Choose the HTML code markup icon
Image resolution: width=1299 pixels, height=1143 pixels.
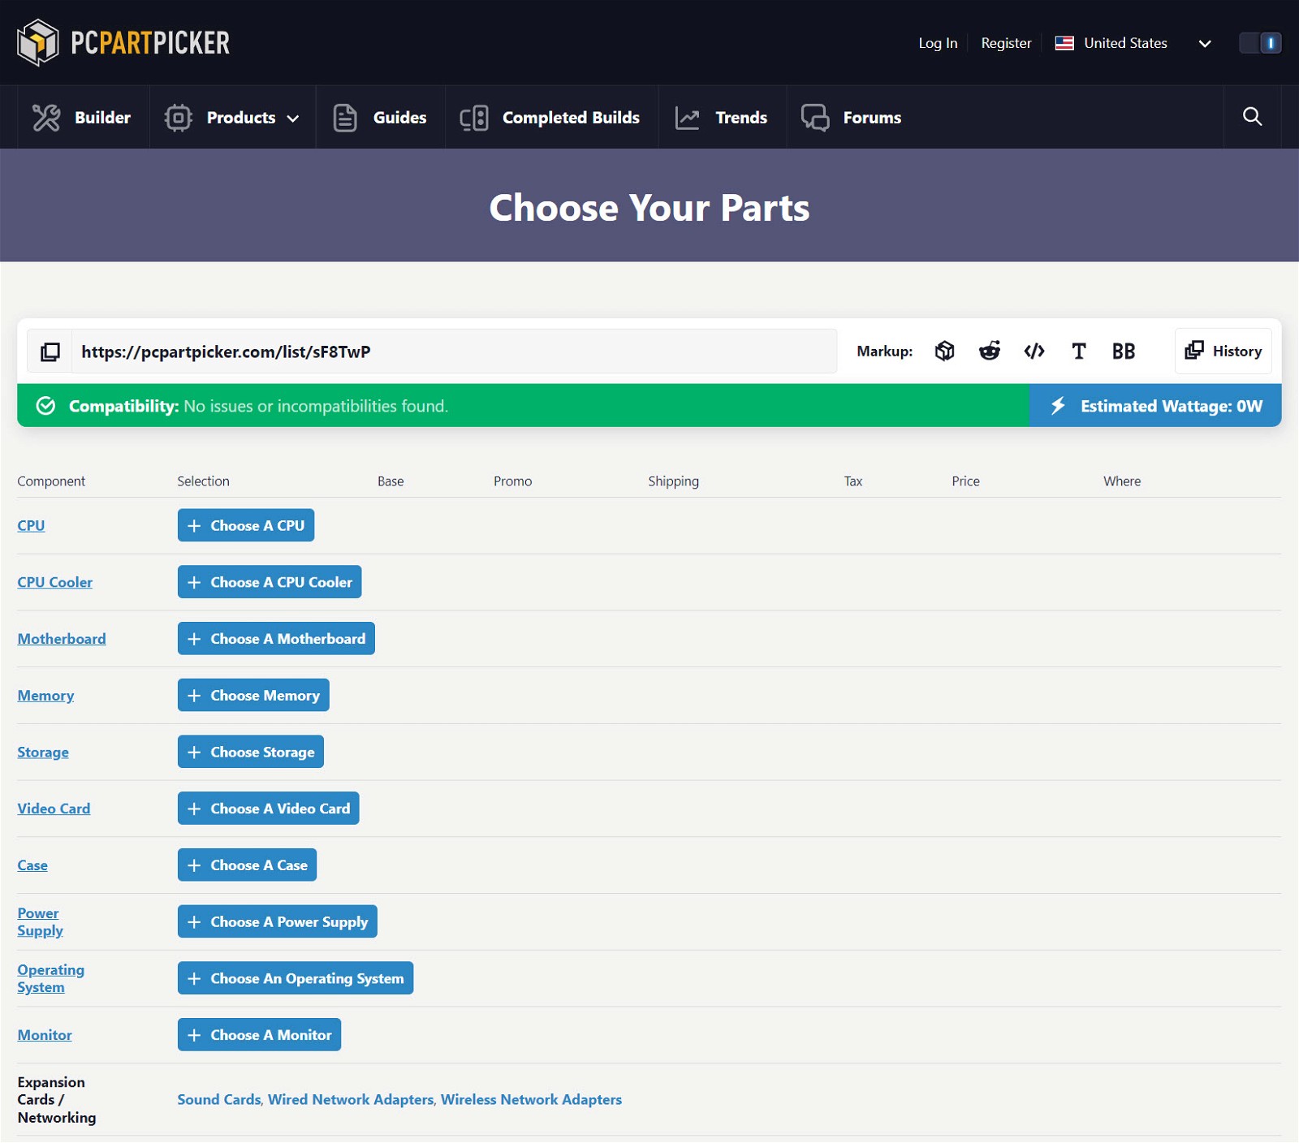(x=1034, y=352)
